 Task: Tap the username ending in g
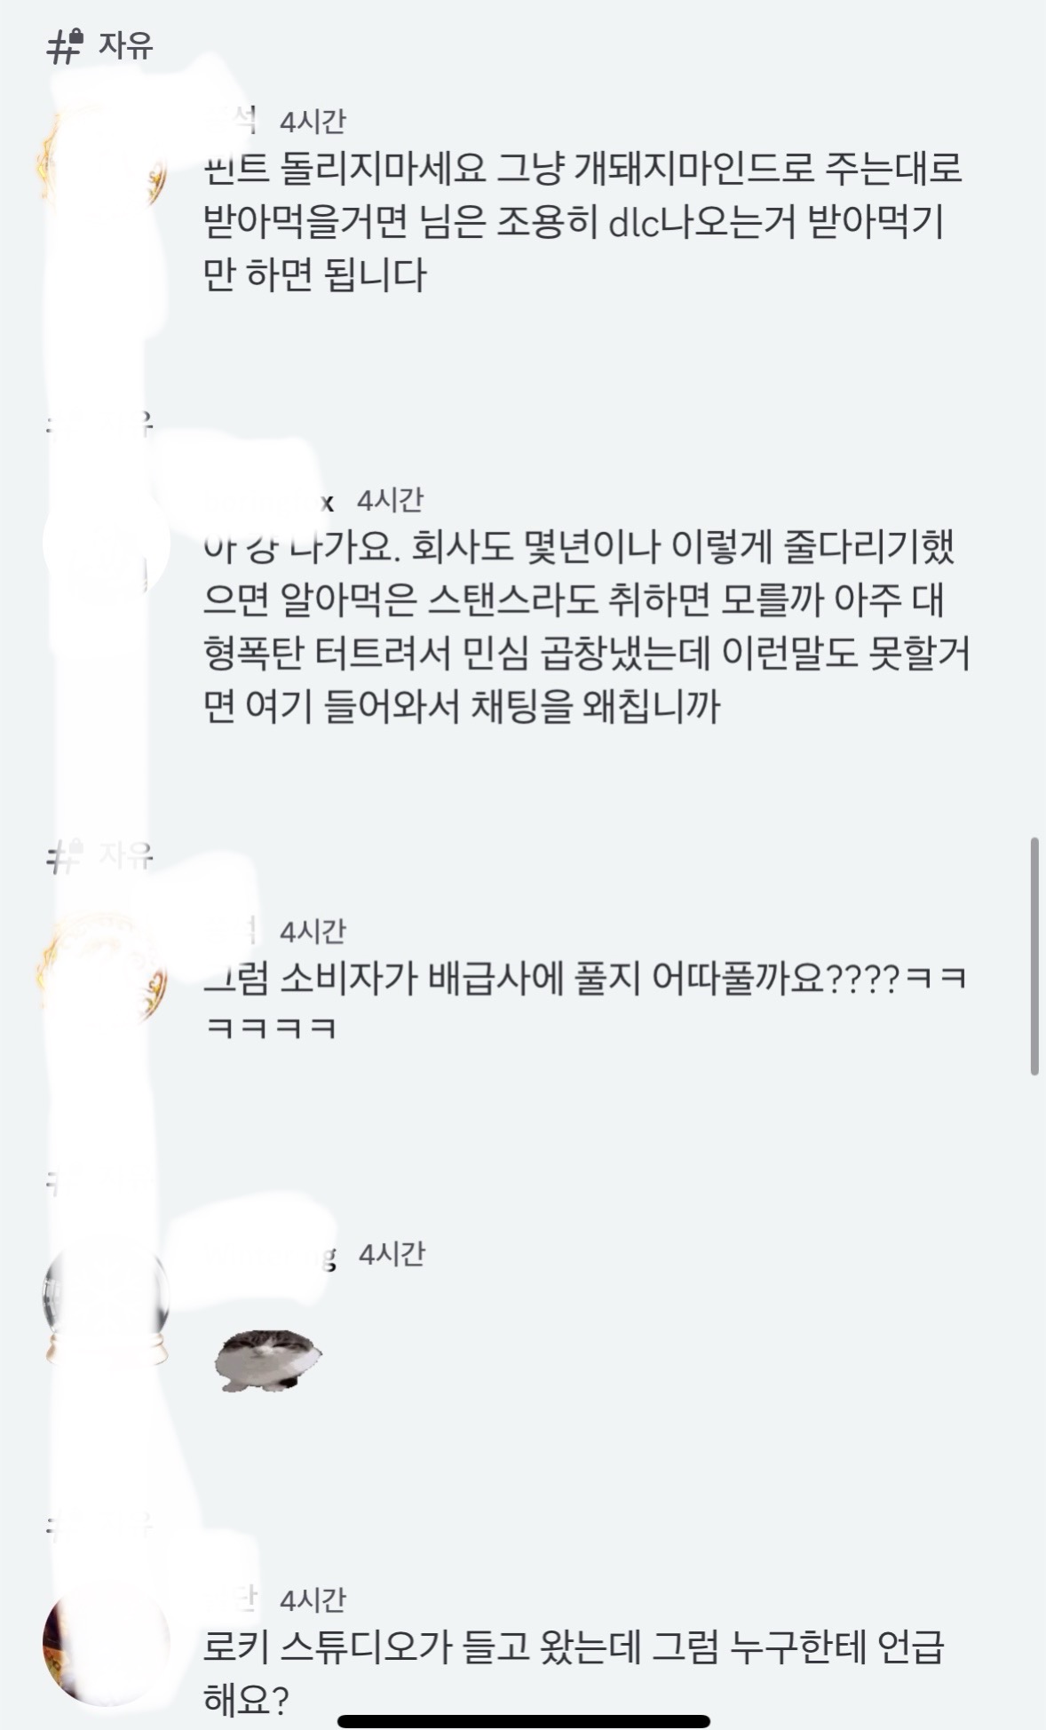[329, 1257]
